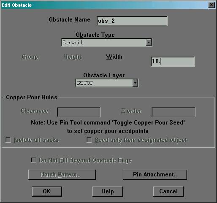
Task: Toggle the Isolate all tracks checkbox
Action: pos(8,140)
